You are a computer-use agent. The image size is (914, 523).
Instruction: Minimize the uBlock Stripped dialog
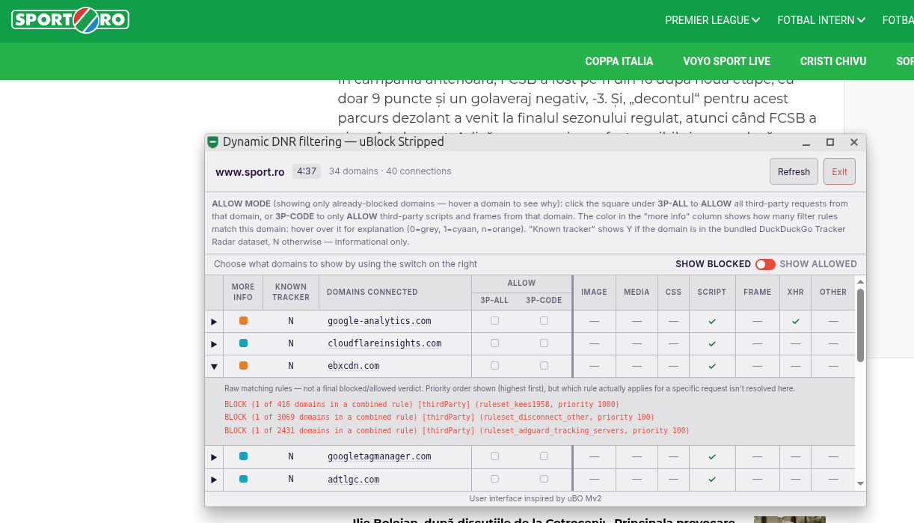pyautogui.click(x=806, y=142)
